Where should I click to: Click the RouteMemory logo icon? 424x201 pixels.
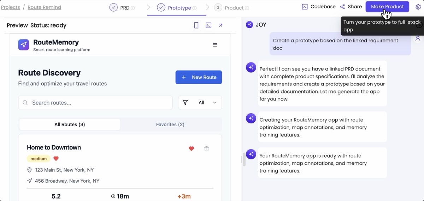24,45
